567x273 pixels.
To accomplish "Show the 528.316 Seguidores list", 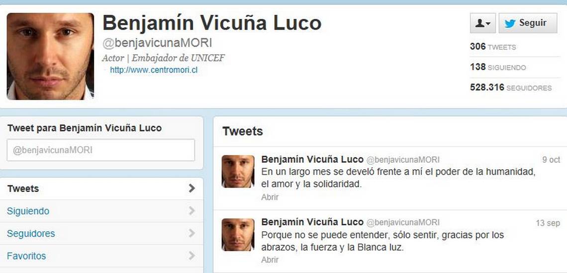I will click(x=511, y=87).
